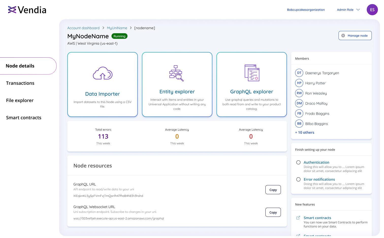Open File explorer in sidebar
This screenshot has width=384, height=238.
coord(20,100)
